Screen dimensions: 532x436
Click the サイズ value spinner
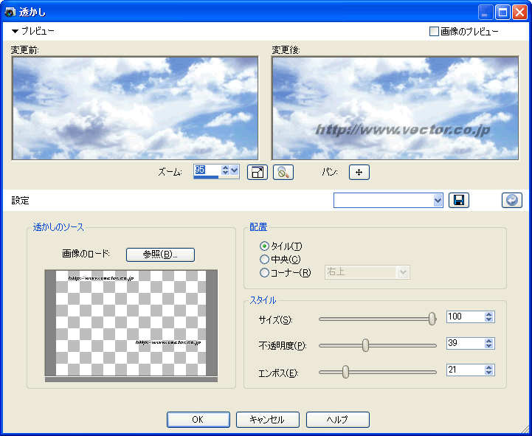point(489,317)
